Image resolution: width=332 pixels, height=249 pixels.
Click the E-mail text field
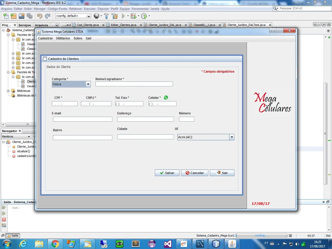click(82, 119)
